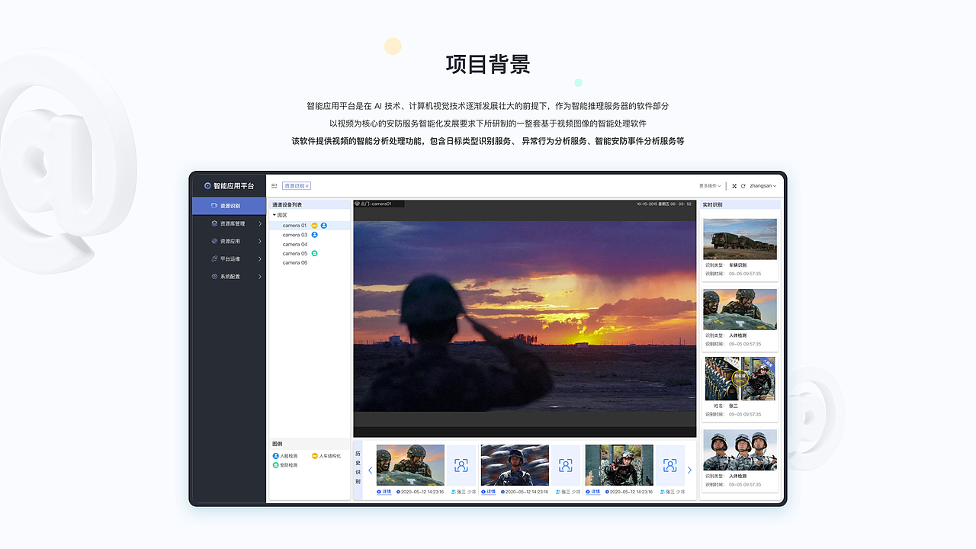Open the 更多操作 dropdown
The height and width of the screenshot is (549, 976).
(710, 186)
